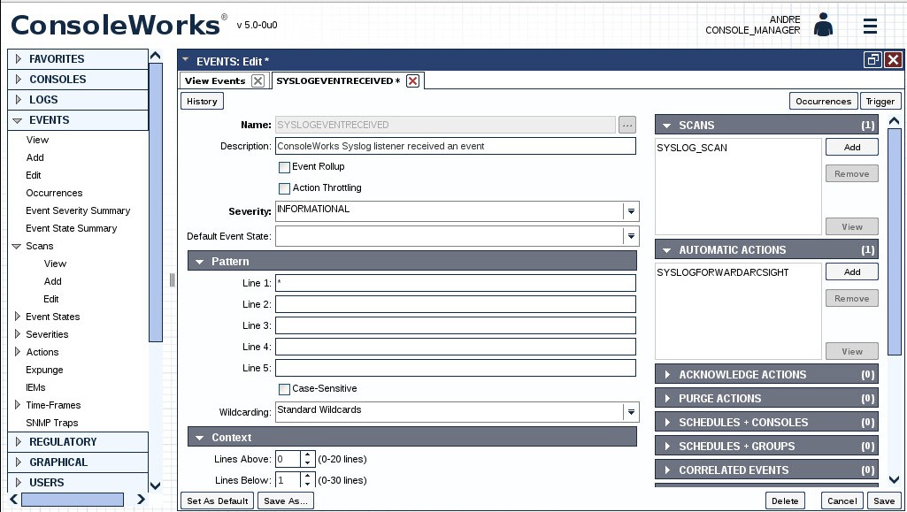Expand the CORRELATED EVENTS panel
This screenshot has height=512, width=907.
[667, 470]
